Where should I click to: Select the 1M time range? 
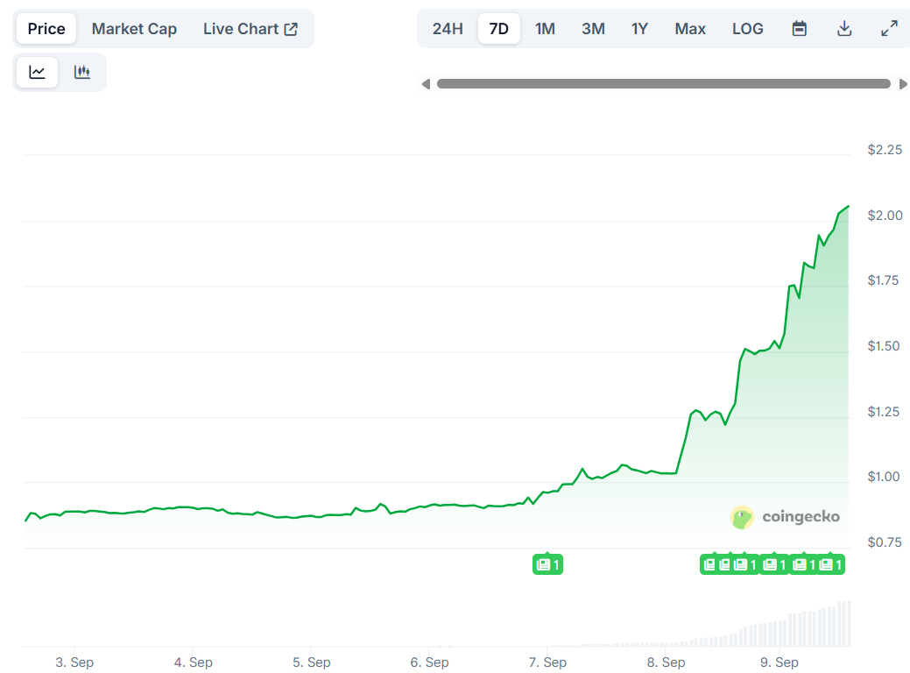click(545, 28)
